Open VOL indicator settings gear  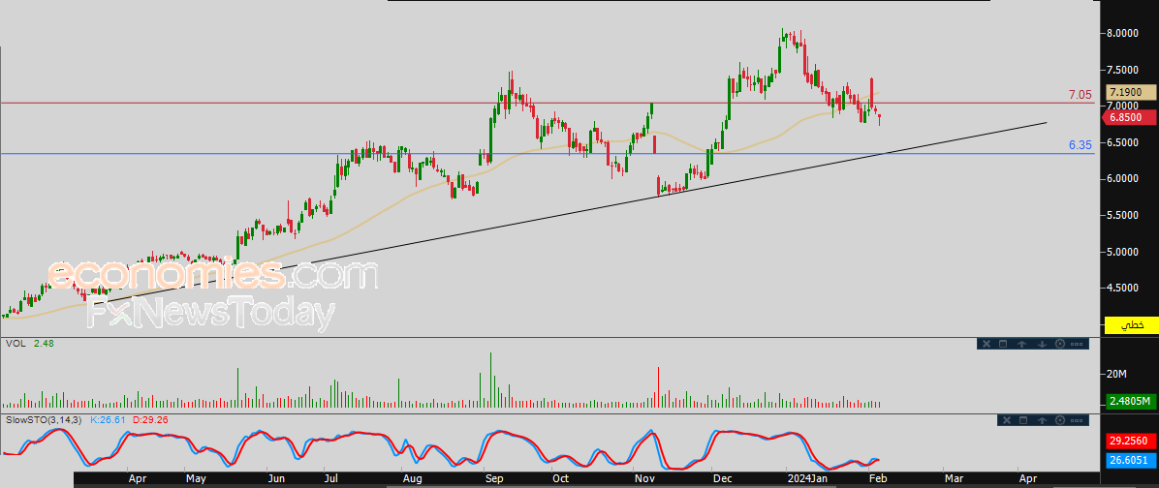coord(1059,344)
